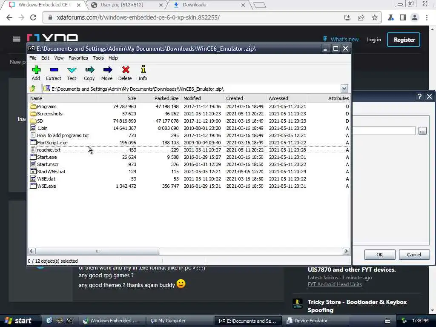
Task: Select the SD folder icon
Action: point(33,121)
